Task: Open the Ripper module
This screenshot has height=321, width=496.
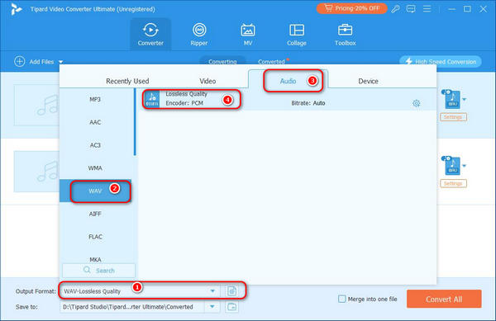Action: tap(199, 35)
